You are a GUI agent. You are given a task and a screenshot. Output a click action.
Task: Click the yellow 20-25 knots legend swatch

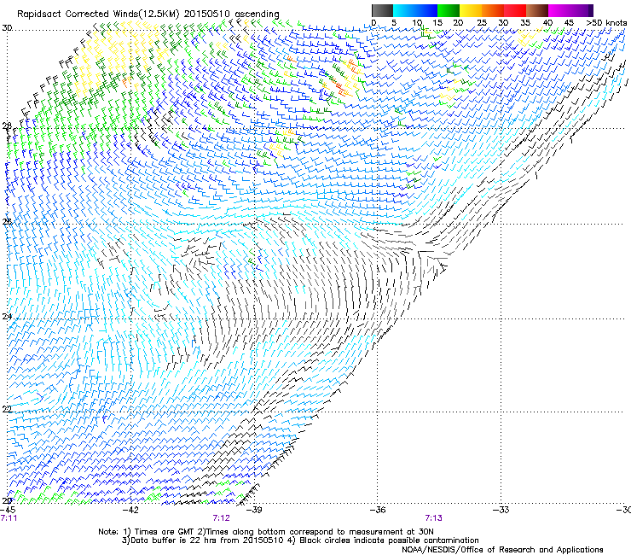pyautogui.click(x=470, y=10)
